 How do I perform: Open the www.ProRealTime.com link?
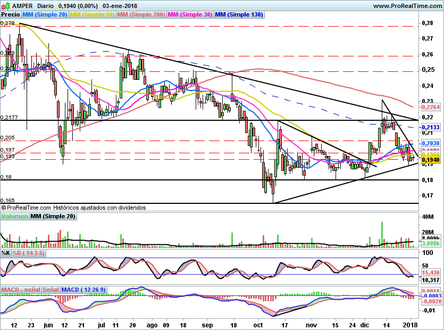407,5
